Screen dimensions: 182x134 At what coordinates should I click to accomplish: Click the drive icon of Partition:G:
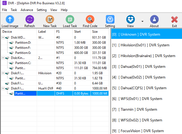tap(12, 53)
